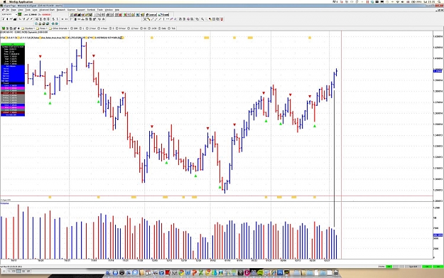Click the menu bar clock

(x=429, y=1)
